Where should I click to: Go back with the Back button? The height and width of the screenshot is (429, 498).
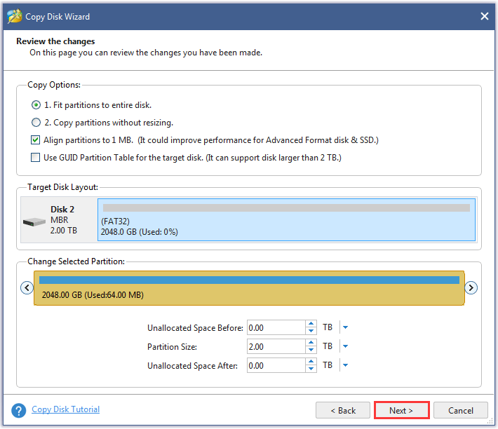[343, 410]
